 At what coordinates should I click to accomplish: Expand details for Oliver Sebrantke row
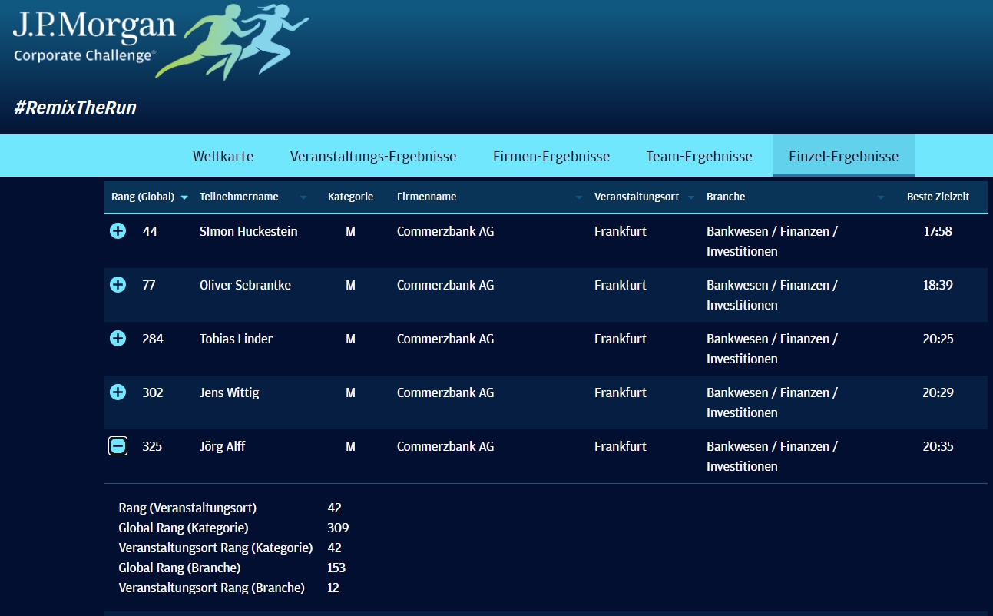[118, 285]
